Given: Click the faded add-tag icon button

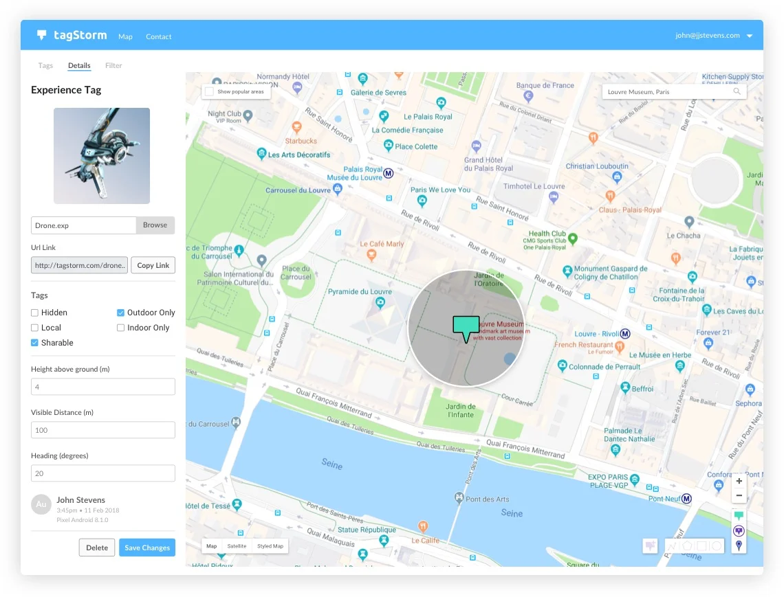Looking at the screenshot, I should click(650, 545).
